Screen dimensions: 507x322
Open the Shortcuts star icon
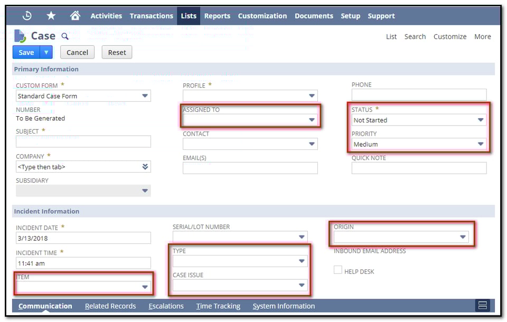(51, 15)
